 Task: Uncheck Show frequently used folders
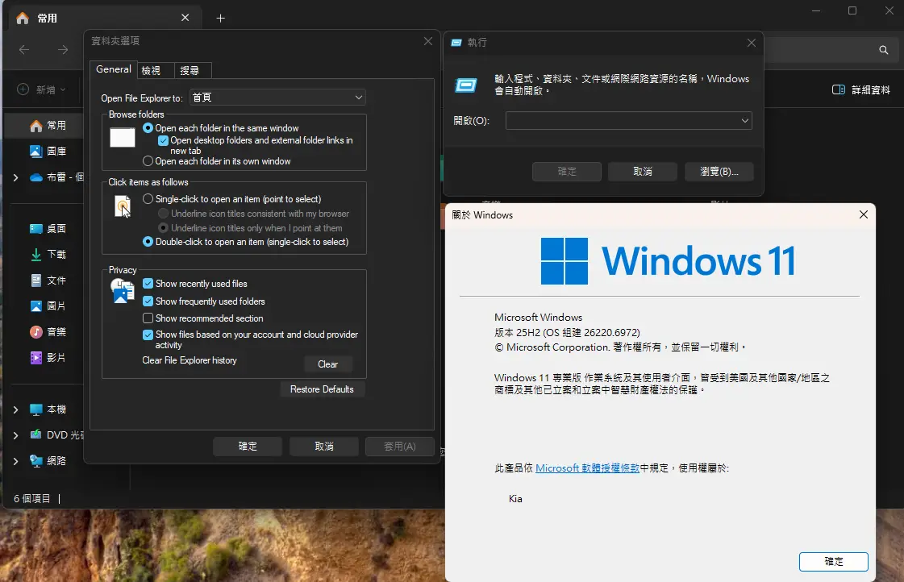click(x=148, y=301)
